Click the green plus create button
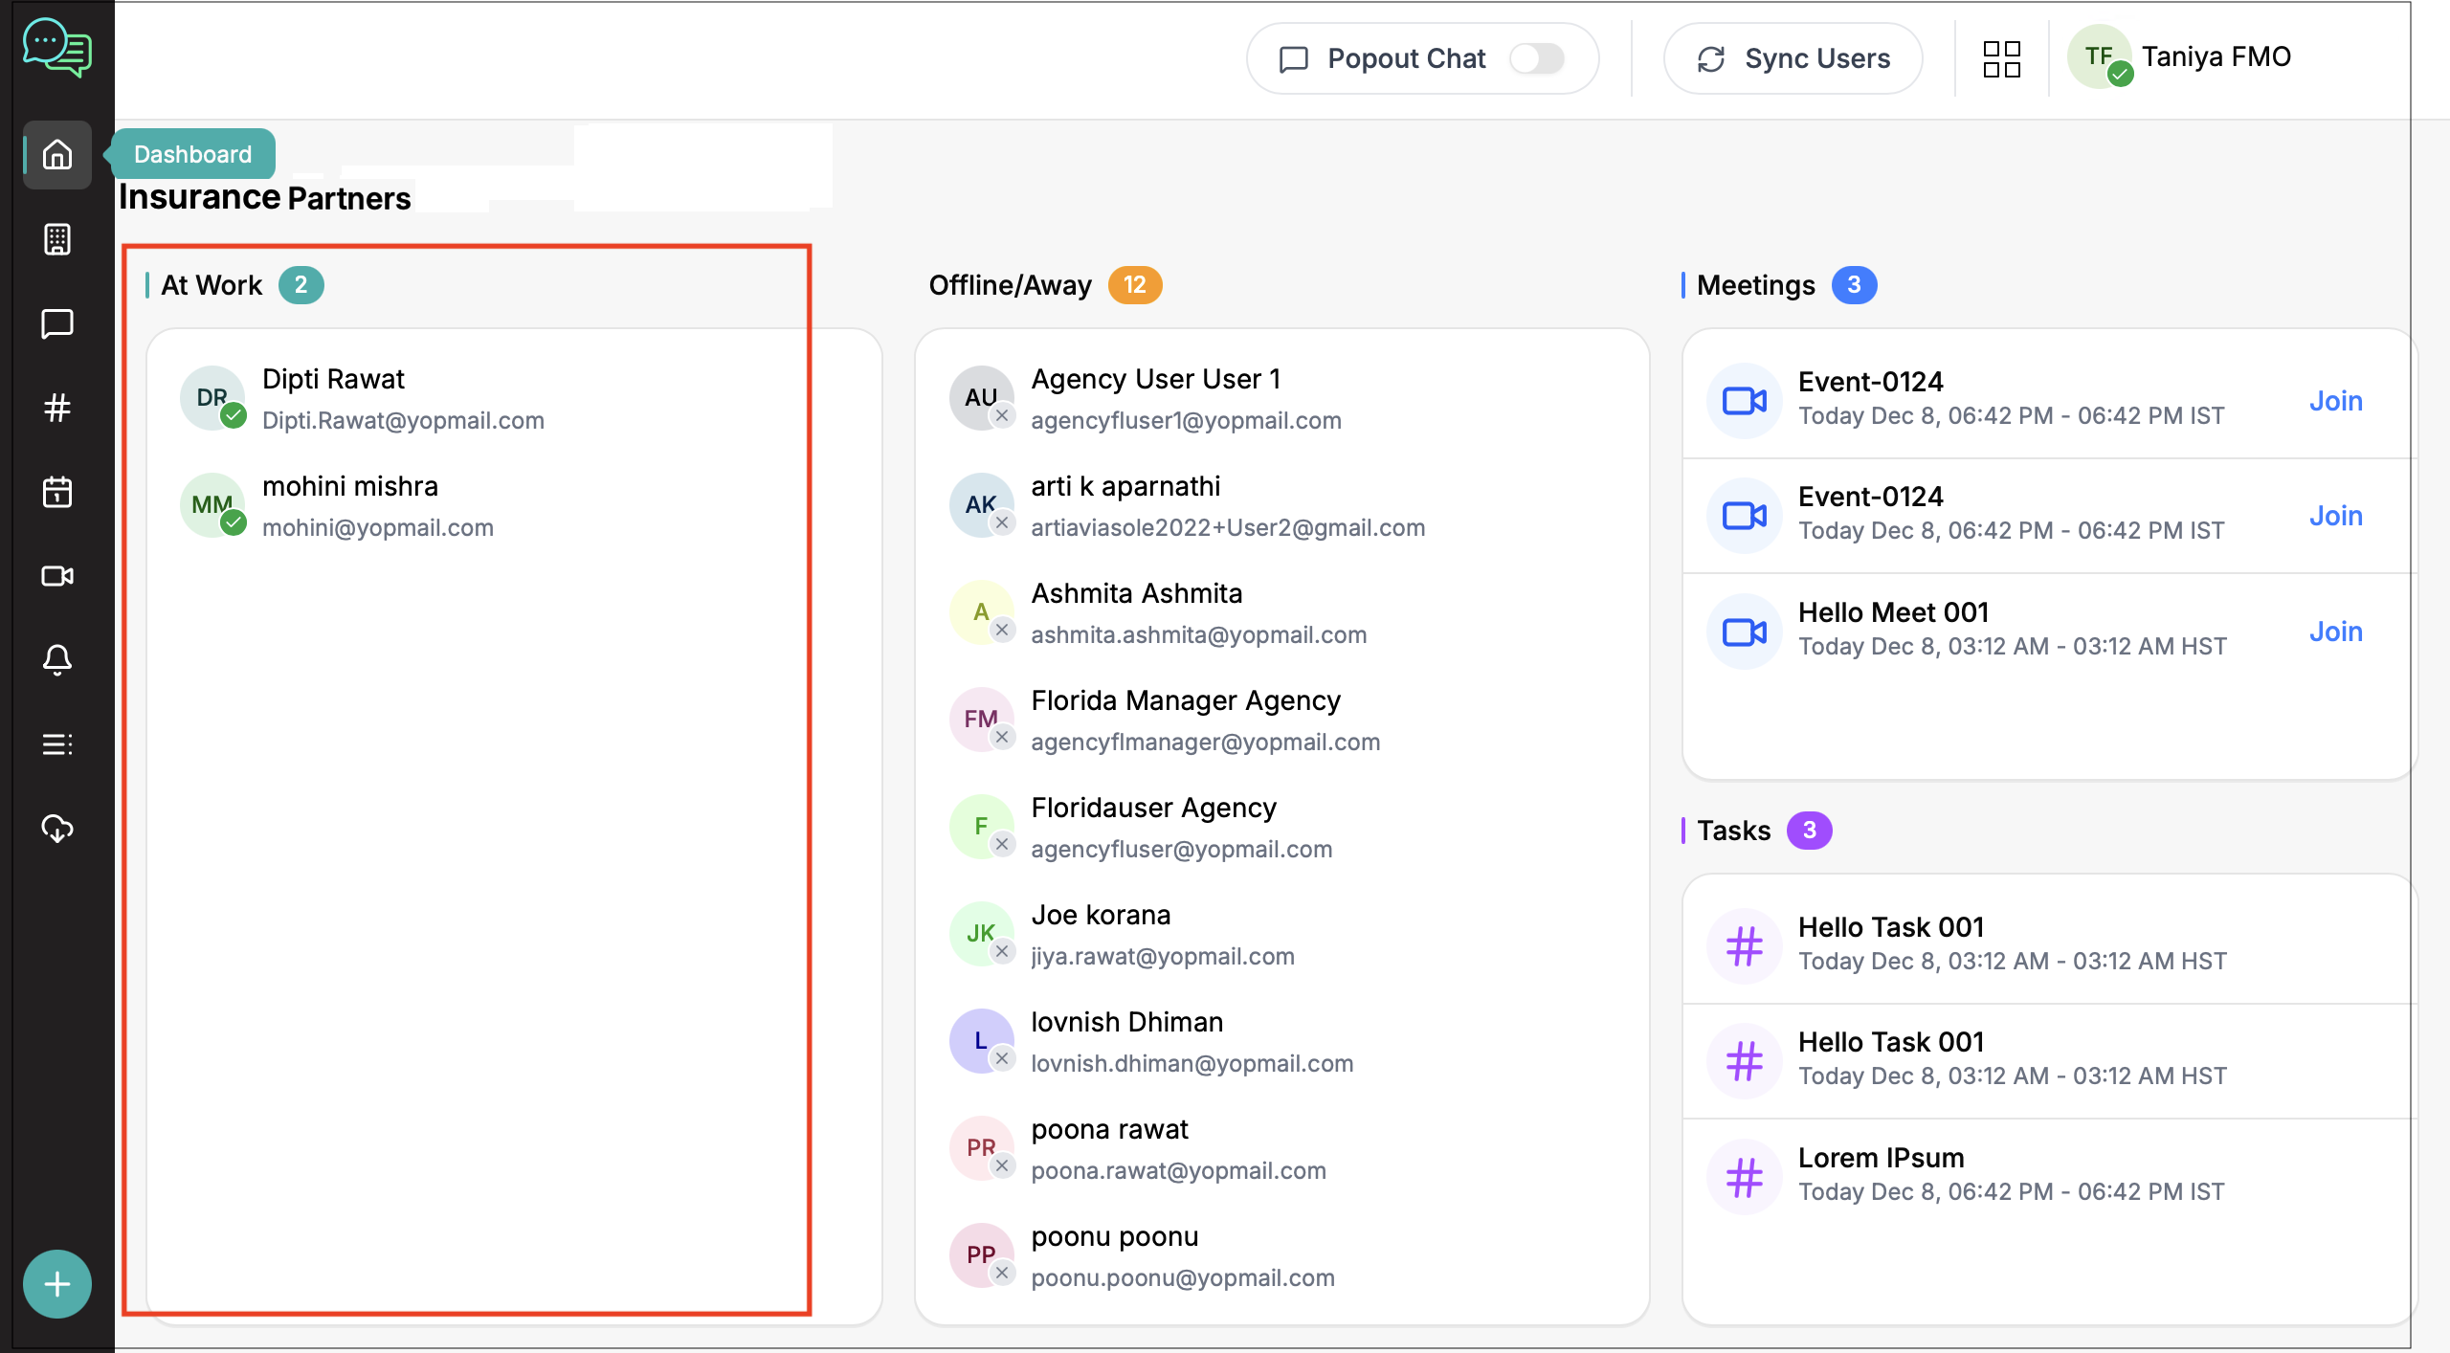Viewport: 2450px width, 1353px height. click(57, 1284)
